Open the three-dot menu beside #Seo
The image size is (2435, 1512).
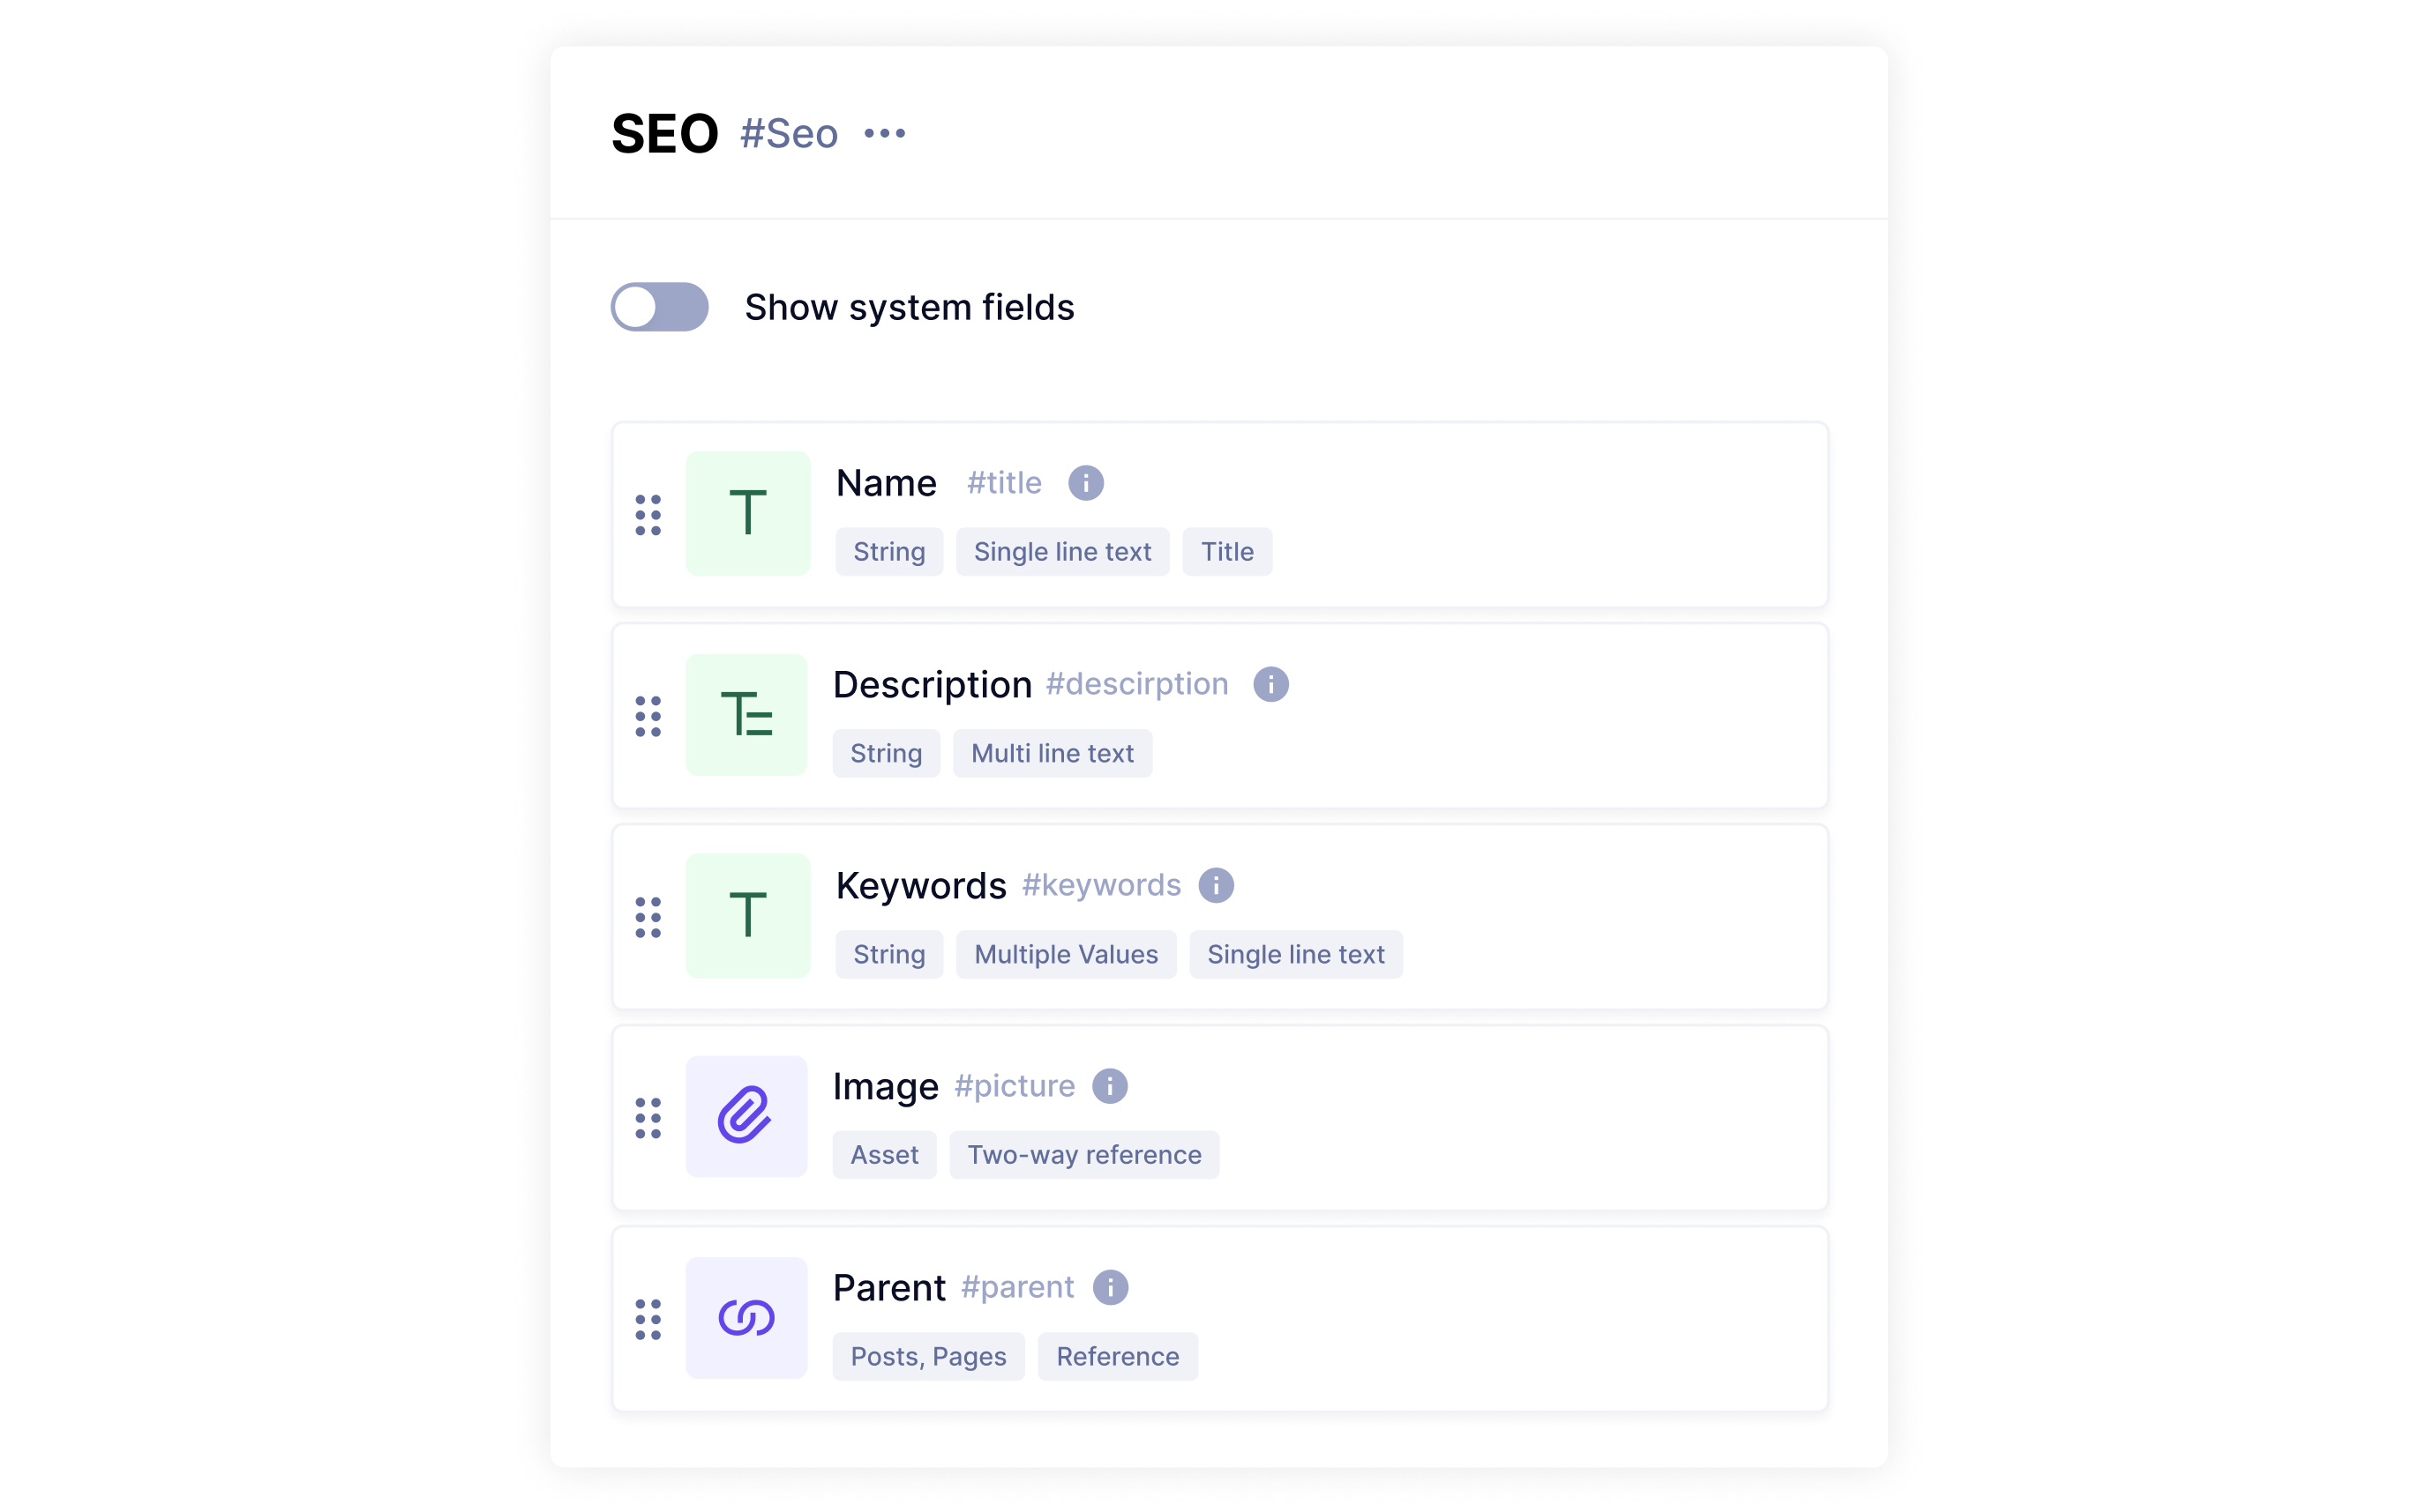click(x=884, y=133)
